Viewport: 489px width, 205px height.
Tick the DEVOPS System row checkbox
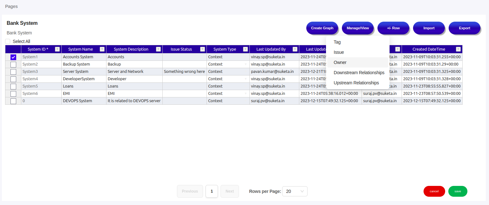click(x=13, y=101)
